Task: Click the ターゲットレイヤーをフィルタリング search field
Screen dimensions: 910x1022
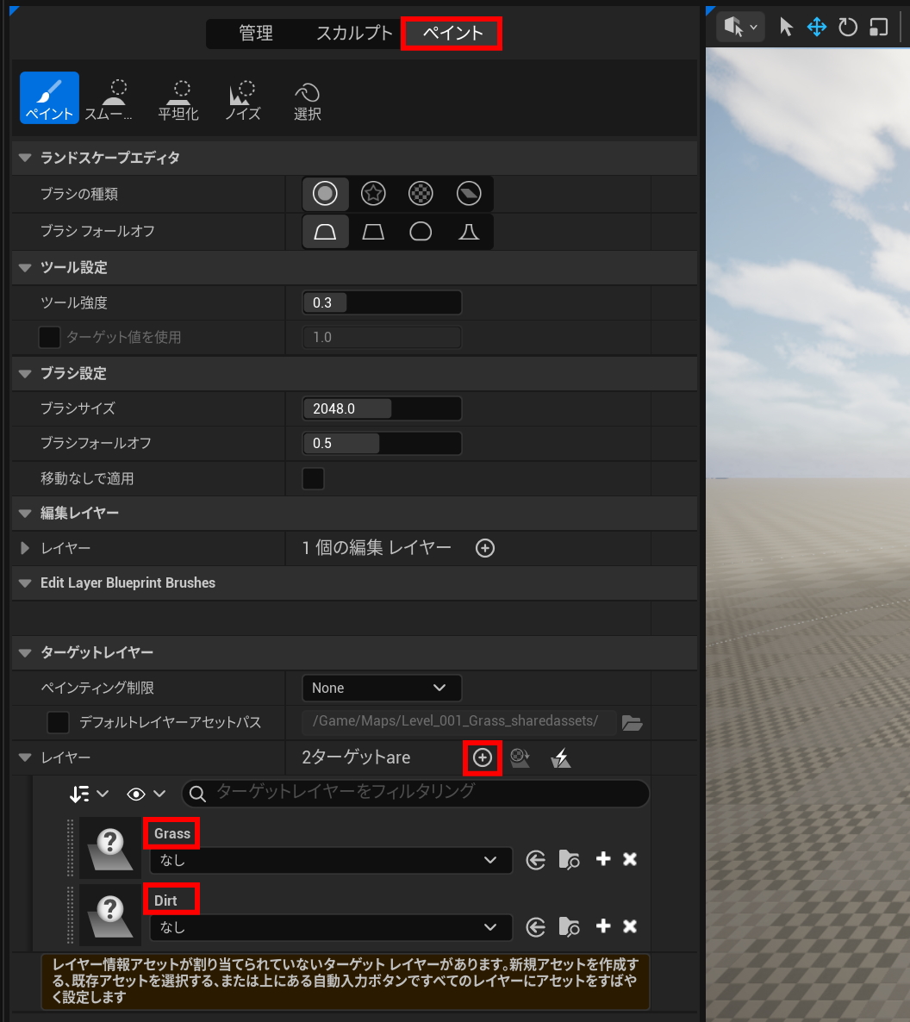Action: pos(416,793)
